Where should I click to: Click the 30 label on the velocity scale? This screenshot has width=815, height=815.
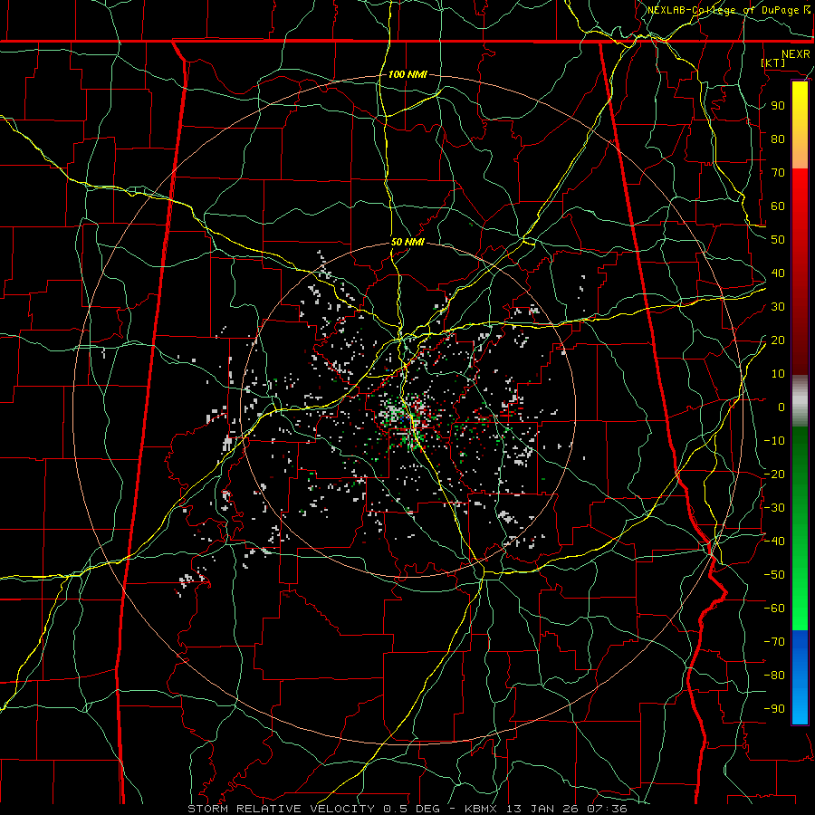tap(778, 307)
